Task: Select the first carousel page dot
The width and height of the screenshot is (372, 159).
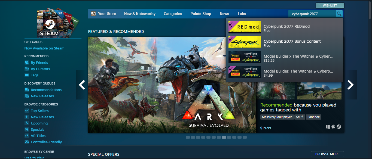Action: coord(188,138)
